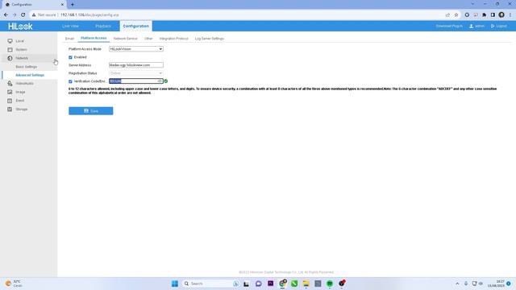Open Platform Access Mode dropdown
Screen dimensions: 516x290
[x=136, y=49]
